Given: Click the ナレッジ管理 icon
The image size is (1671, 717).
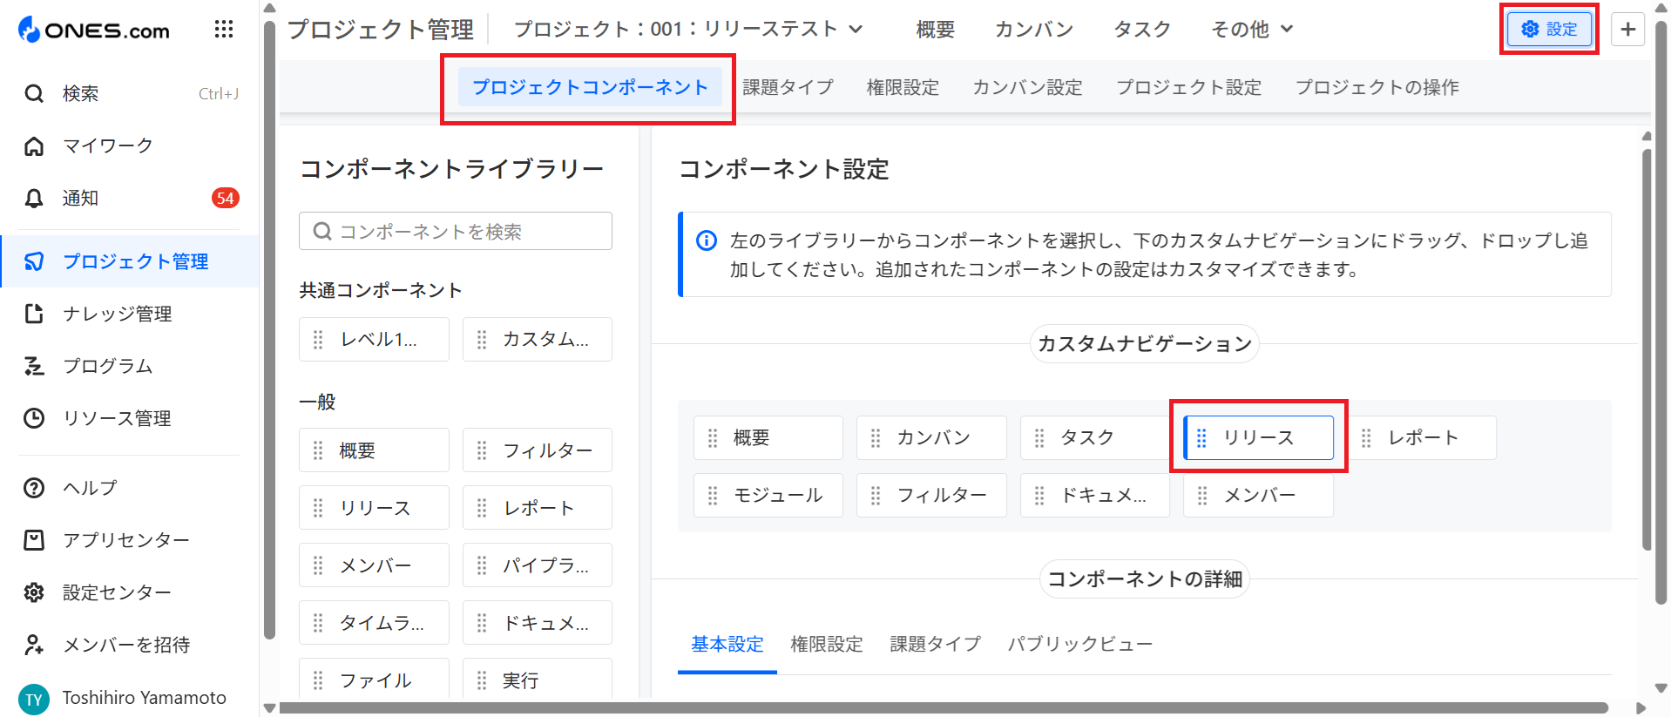Looking at the screenshot, I should [x=34, y=314].
